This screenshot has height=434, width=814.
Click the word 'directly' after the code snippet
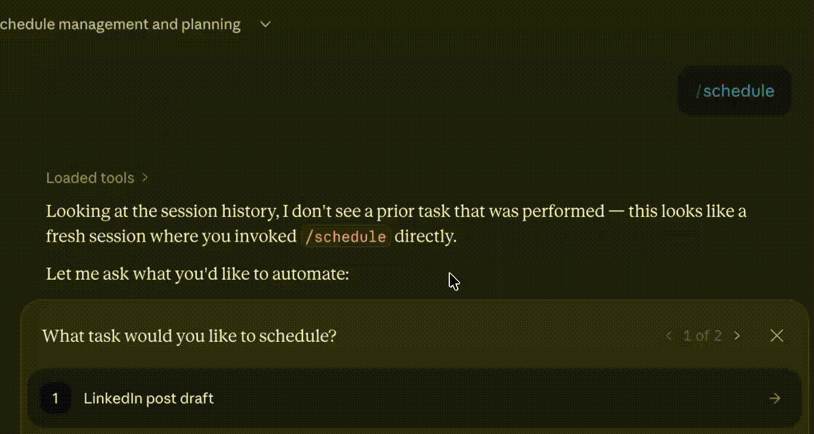click(x=425, y=236)
